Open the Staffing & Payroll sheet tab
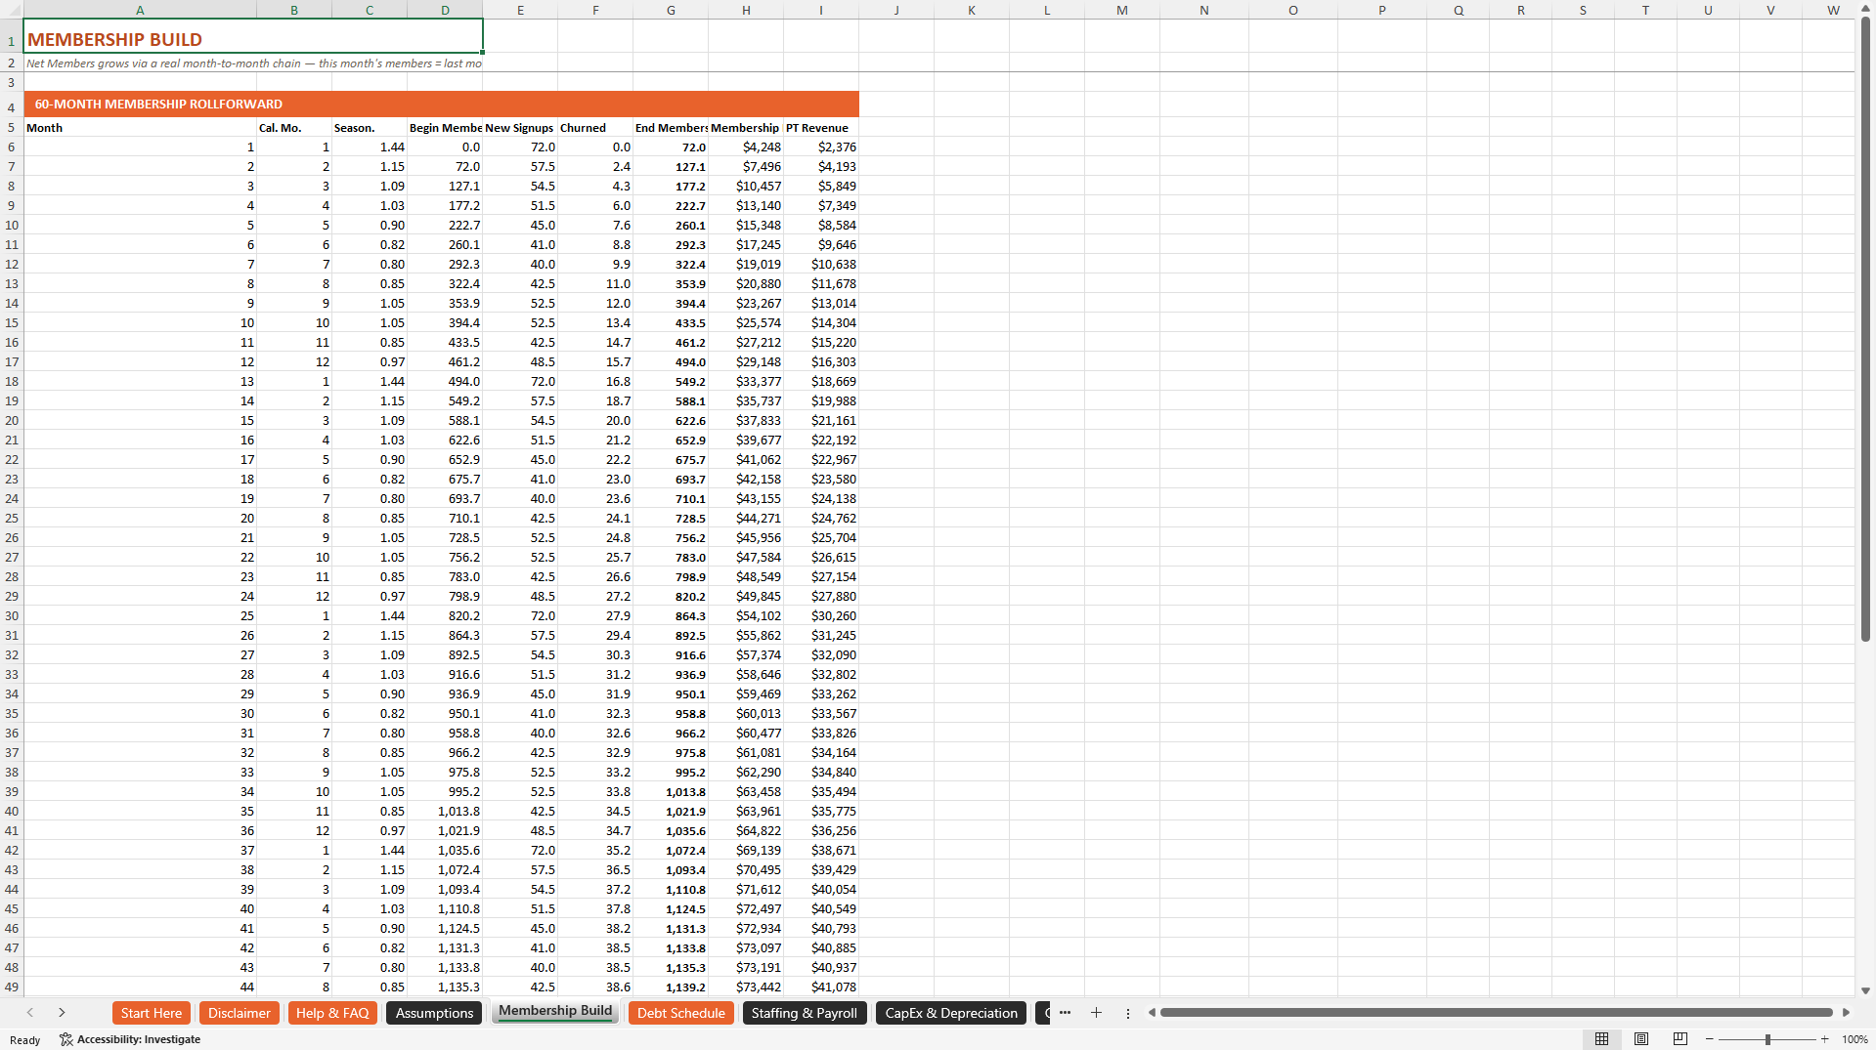The image size is (1876, 1050). (x=805, y=1013)
